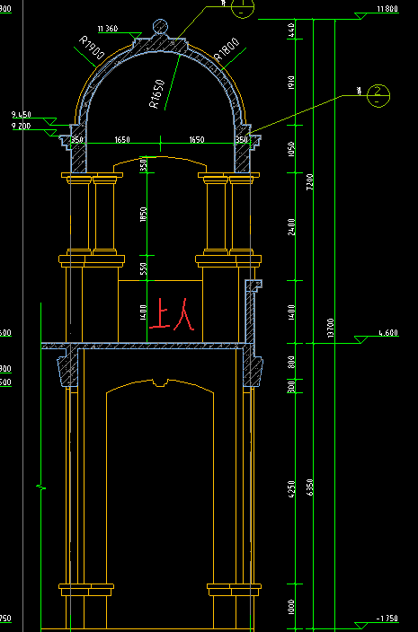Click the 4.600 elevation label
418x632 pixels.
tap(388, 333)
